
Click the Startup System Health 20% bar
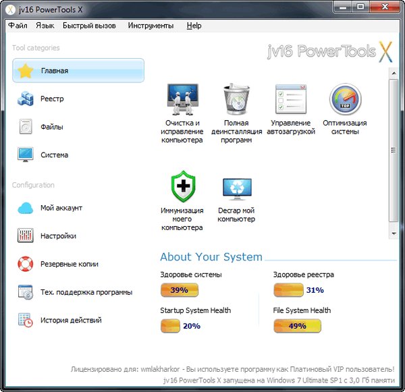170,326
